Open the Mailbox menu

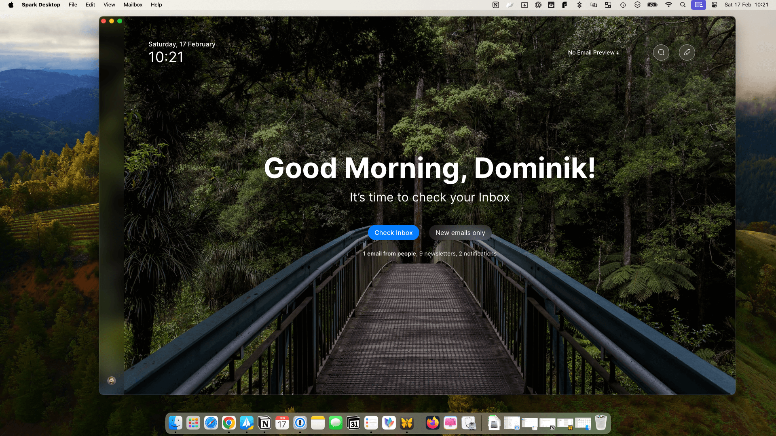[x=133, y=4]
